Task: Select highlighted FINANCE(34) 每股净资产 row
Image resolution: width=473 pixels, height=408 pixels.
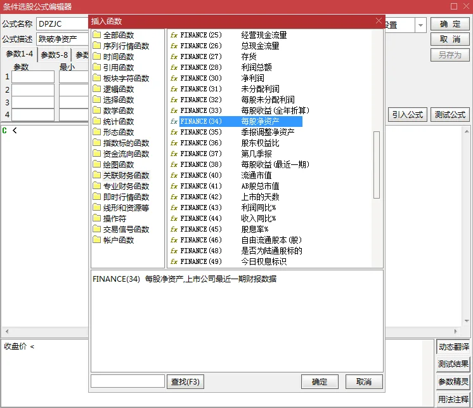Action: pyautogui.click(x=241, y=121)
